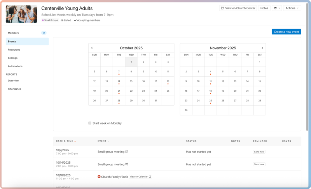Select October 1 on the calendar

coord(131,62)
